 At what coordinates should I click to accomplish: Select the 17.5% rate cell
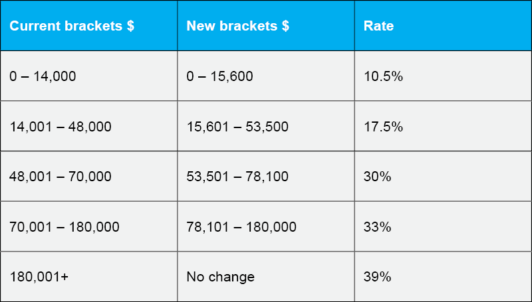[384, 127]
